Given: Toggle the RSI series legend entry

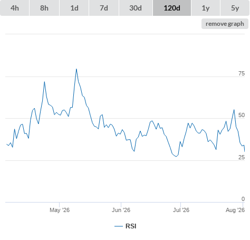Looking at the screenshot, I should click(126, 226).
